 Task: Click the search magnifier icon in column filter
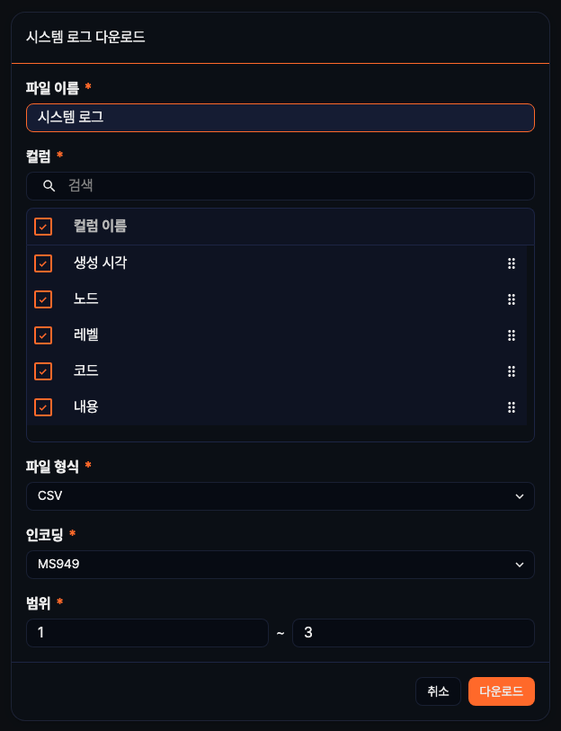coord(49,186)
